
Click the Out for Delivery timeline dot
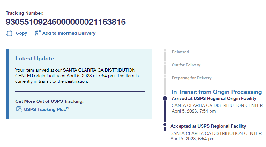click(165, 63)
